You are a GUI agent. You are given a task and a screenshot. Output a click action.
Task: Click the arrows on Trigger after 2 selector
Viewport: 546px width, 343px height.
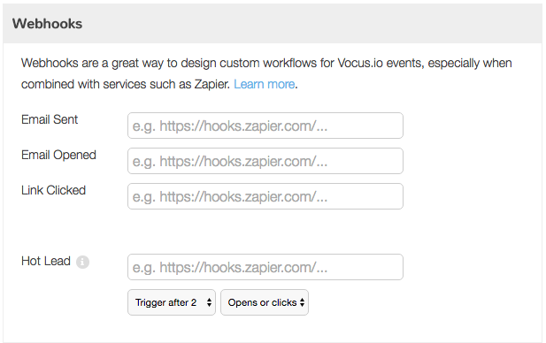click(209, 302)
